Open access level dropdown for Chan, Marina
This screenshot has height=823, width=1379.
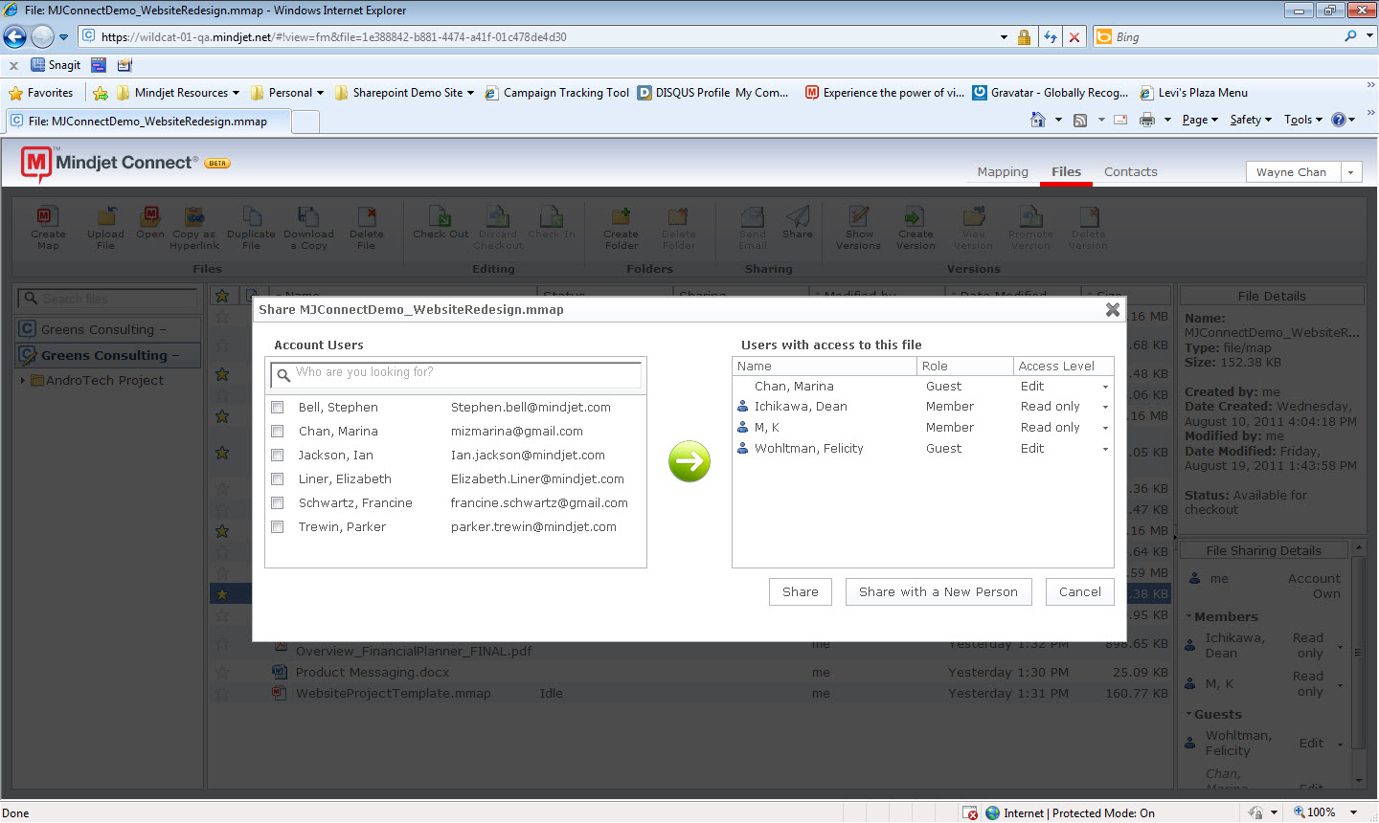[1105, 387]
